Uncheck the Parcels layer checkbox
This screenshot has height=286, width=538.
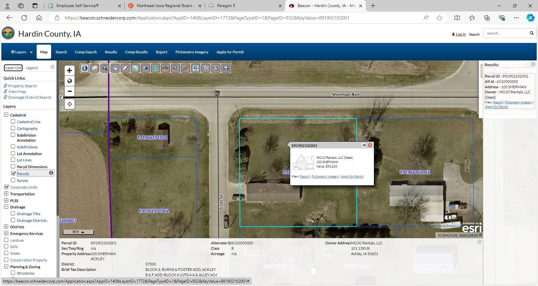click(13, 174)
